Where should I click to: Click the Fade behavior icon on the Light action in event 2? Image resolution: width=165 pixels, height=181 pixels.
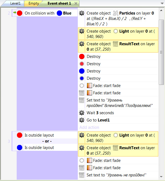coord(90,86)
